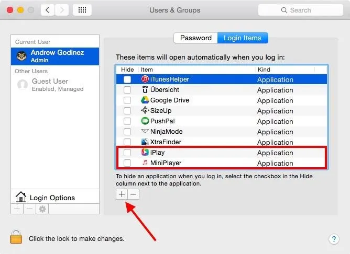This screenshot has width=350, height=254.
Task: Sort by the Item column header
Action: click(196, 70)
